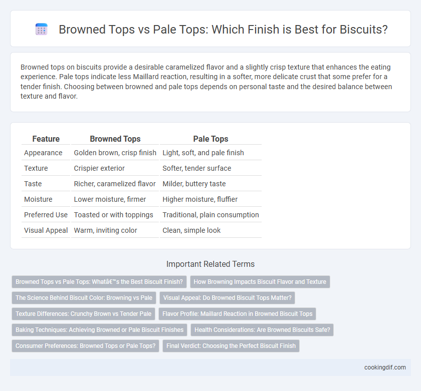Select the 'Pale Tops' column header
The width and height of the screenshot is (421, 391).
click(x=211, y=139)
